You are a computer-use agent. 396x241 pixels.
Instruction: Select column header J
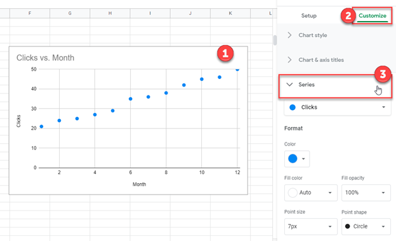pyautogui.click(x=190, y=13)
